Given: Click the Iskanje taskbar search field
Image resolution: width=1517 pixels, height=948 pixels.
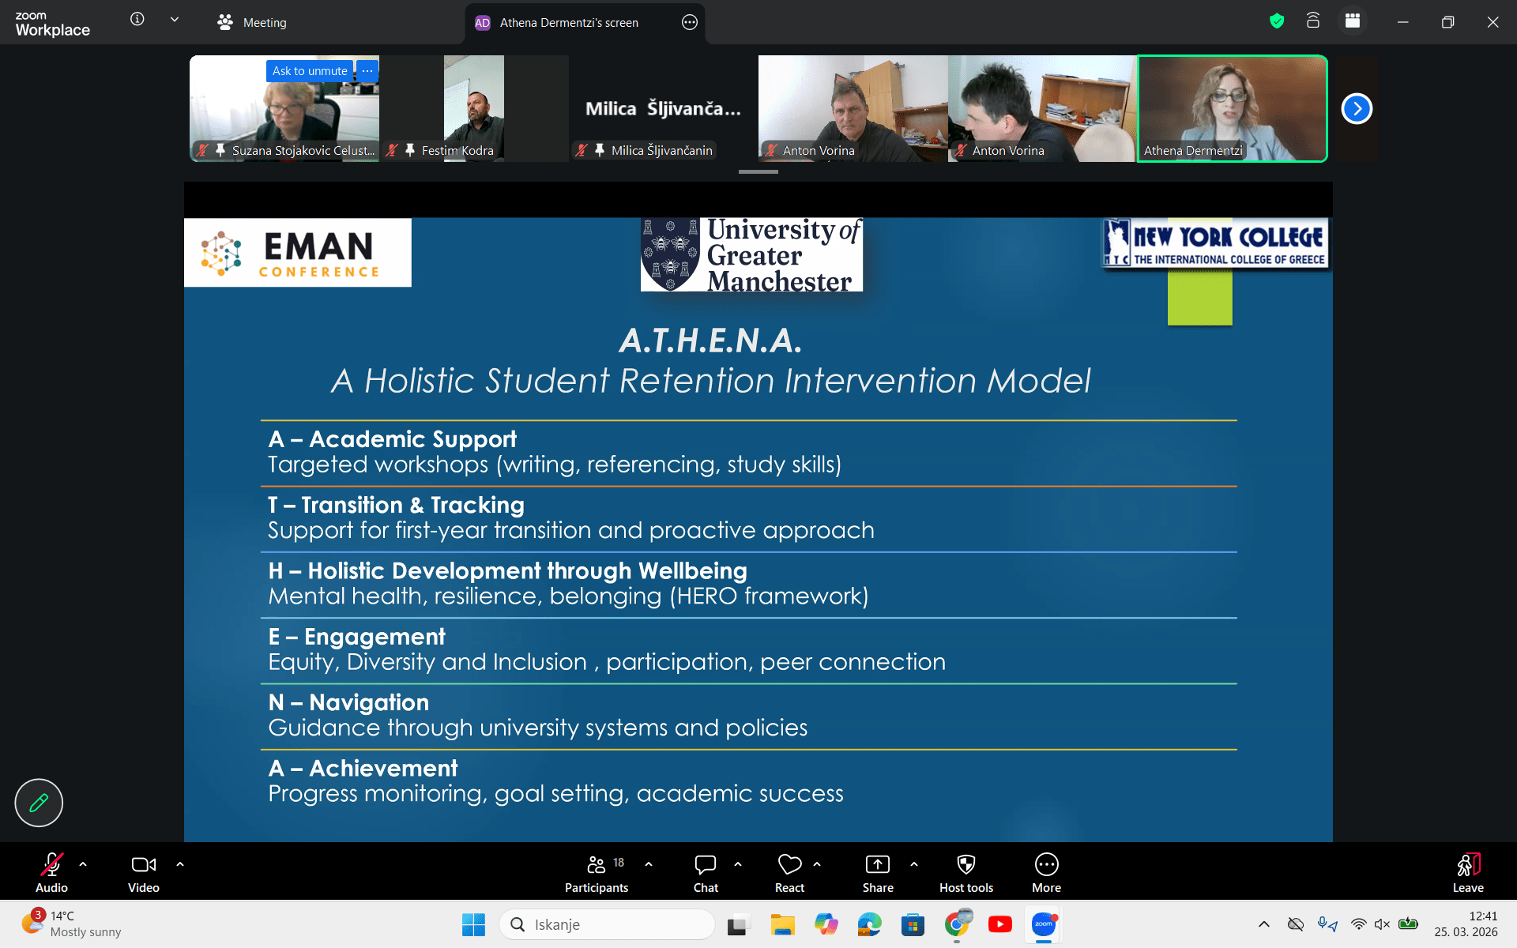Looking at the screenshot, I should coord(608,924).
